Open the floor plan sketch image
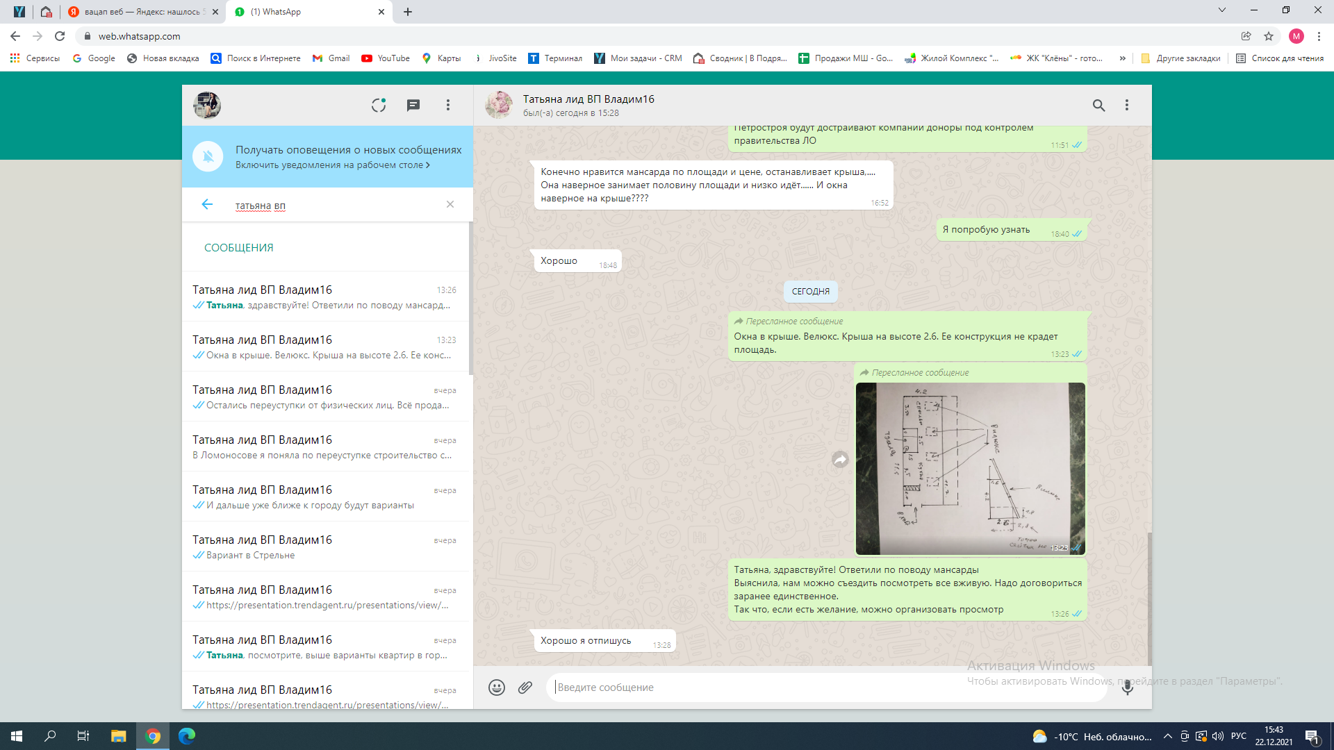Screen dimensions: 1334x750 click(970, 469)
